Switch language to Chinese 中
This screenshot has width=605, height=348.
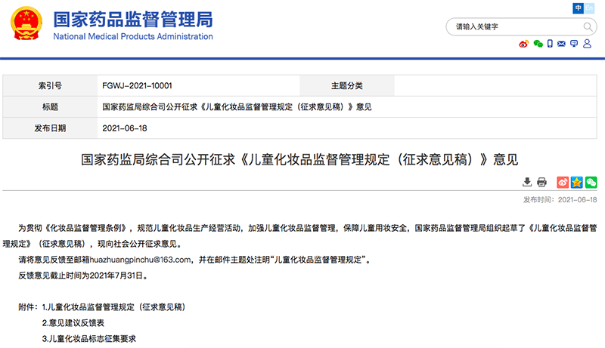click(x=578, y=8)
